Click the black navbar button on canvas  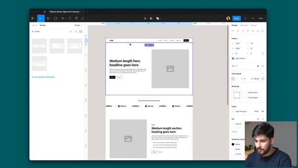tap(186, 41)
